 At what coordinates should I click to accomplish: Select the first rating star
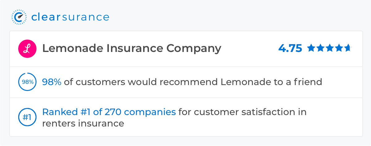coord(311,48)
